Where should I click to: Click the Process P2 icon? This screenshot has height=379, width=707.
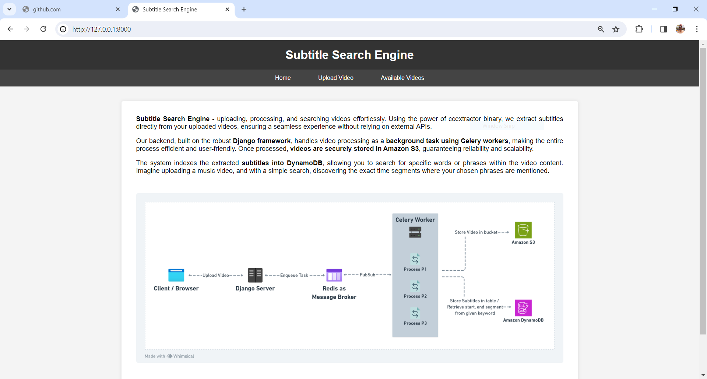click(415, 286)
